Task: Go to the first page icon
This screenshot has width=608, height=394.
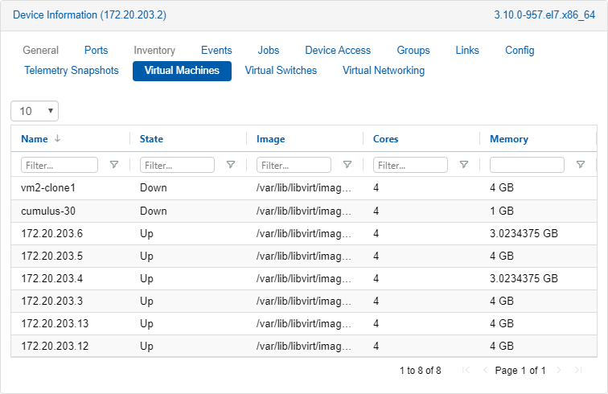Action: [x=466, y=371]
